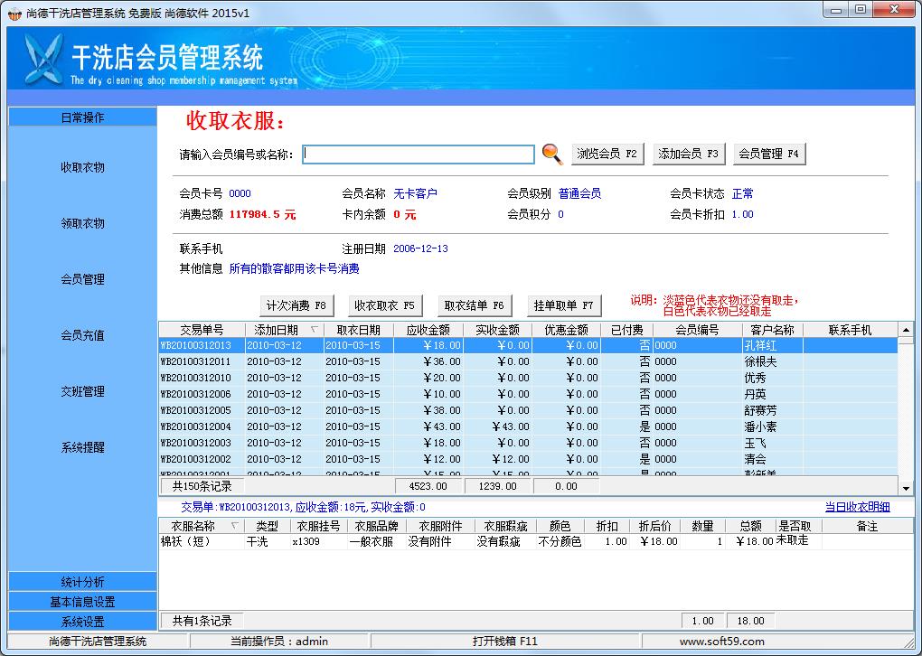922x656 pixels.
Task: Click the 添加会员 F3 button
Action: point(689,154)
